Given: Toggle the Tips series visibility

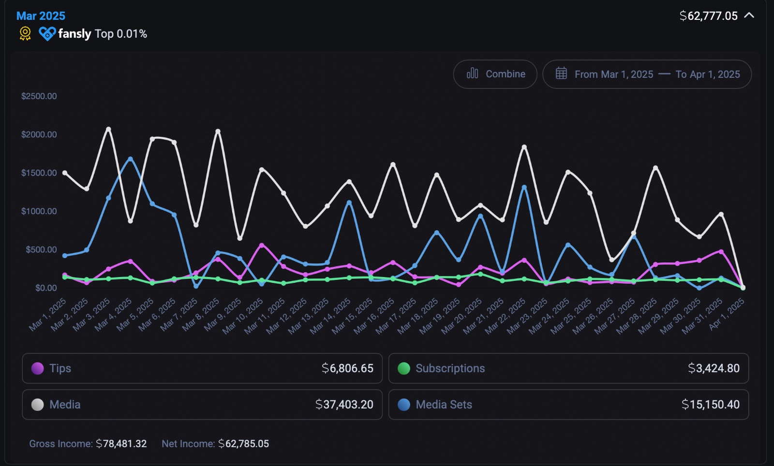Looking at the screenshot, I should click(x=202, y=368).
